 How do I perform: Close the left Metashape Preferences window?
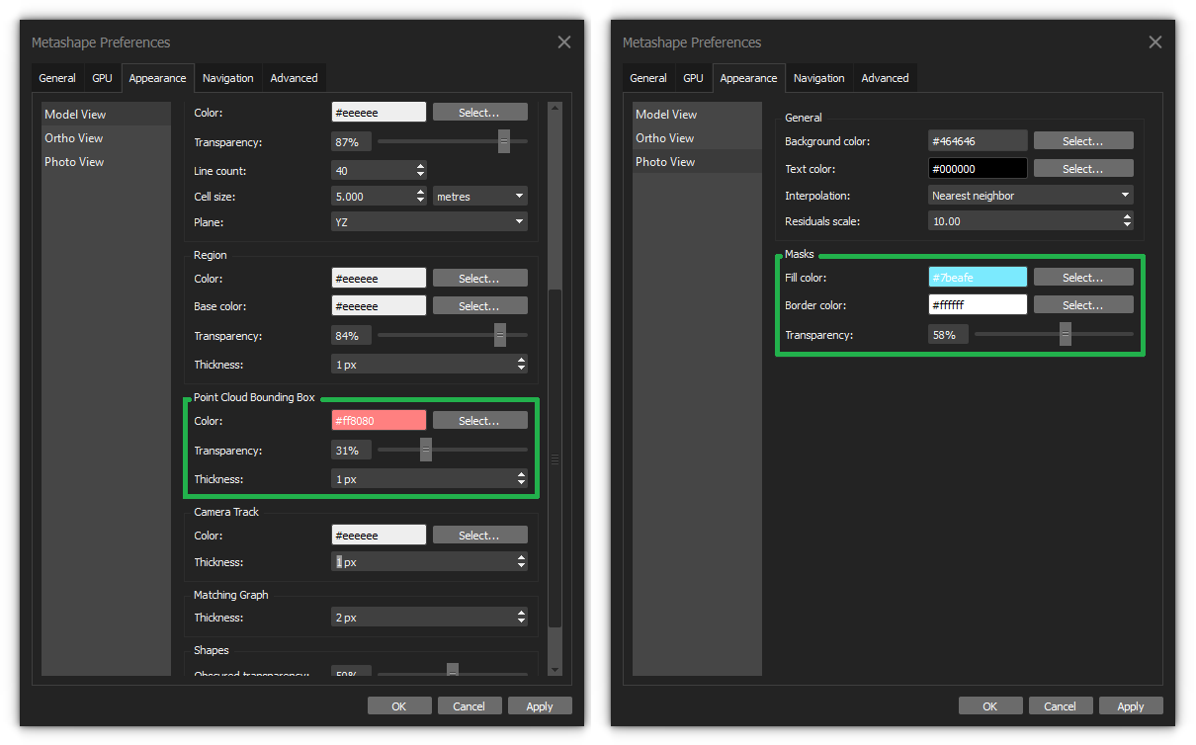click(x=563, y=42)
